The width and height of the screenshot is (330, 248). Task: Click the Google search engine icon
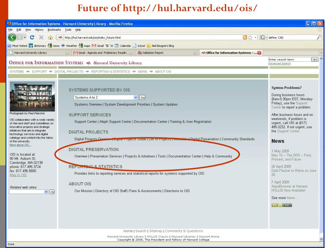[262, 37]
